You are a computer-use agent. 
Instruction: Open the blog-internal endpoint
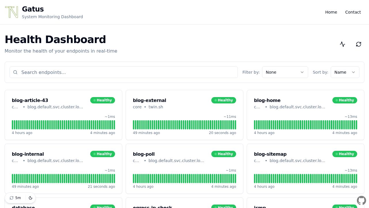[x=28, y=154]
